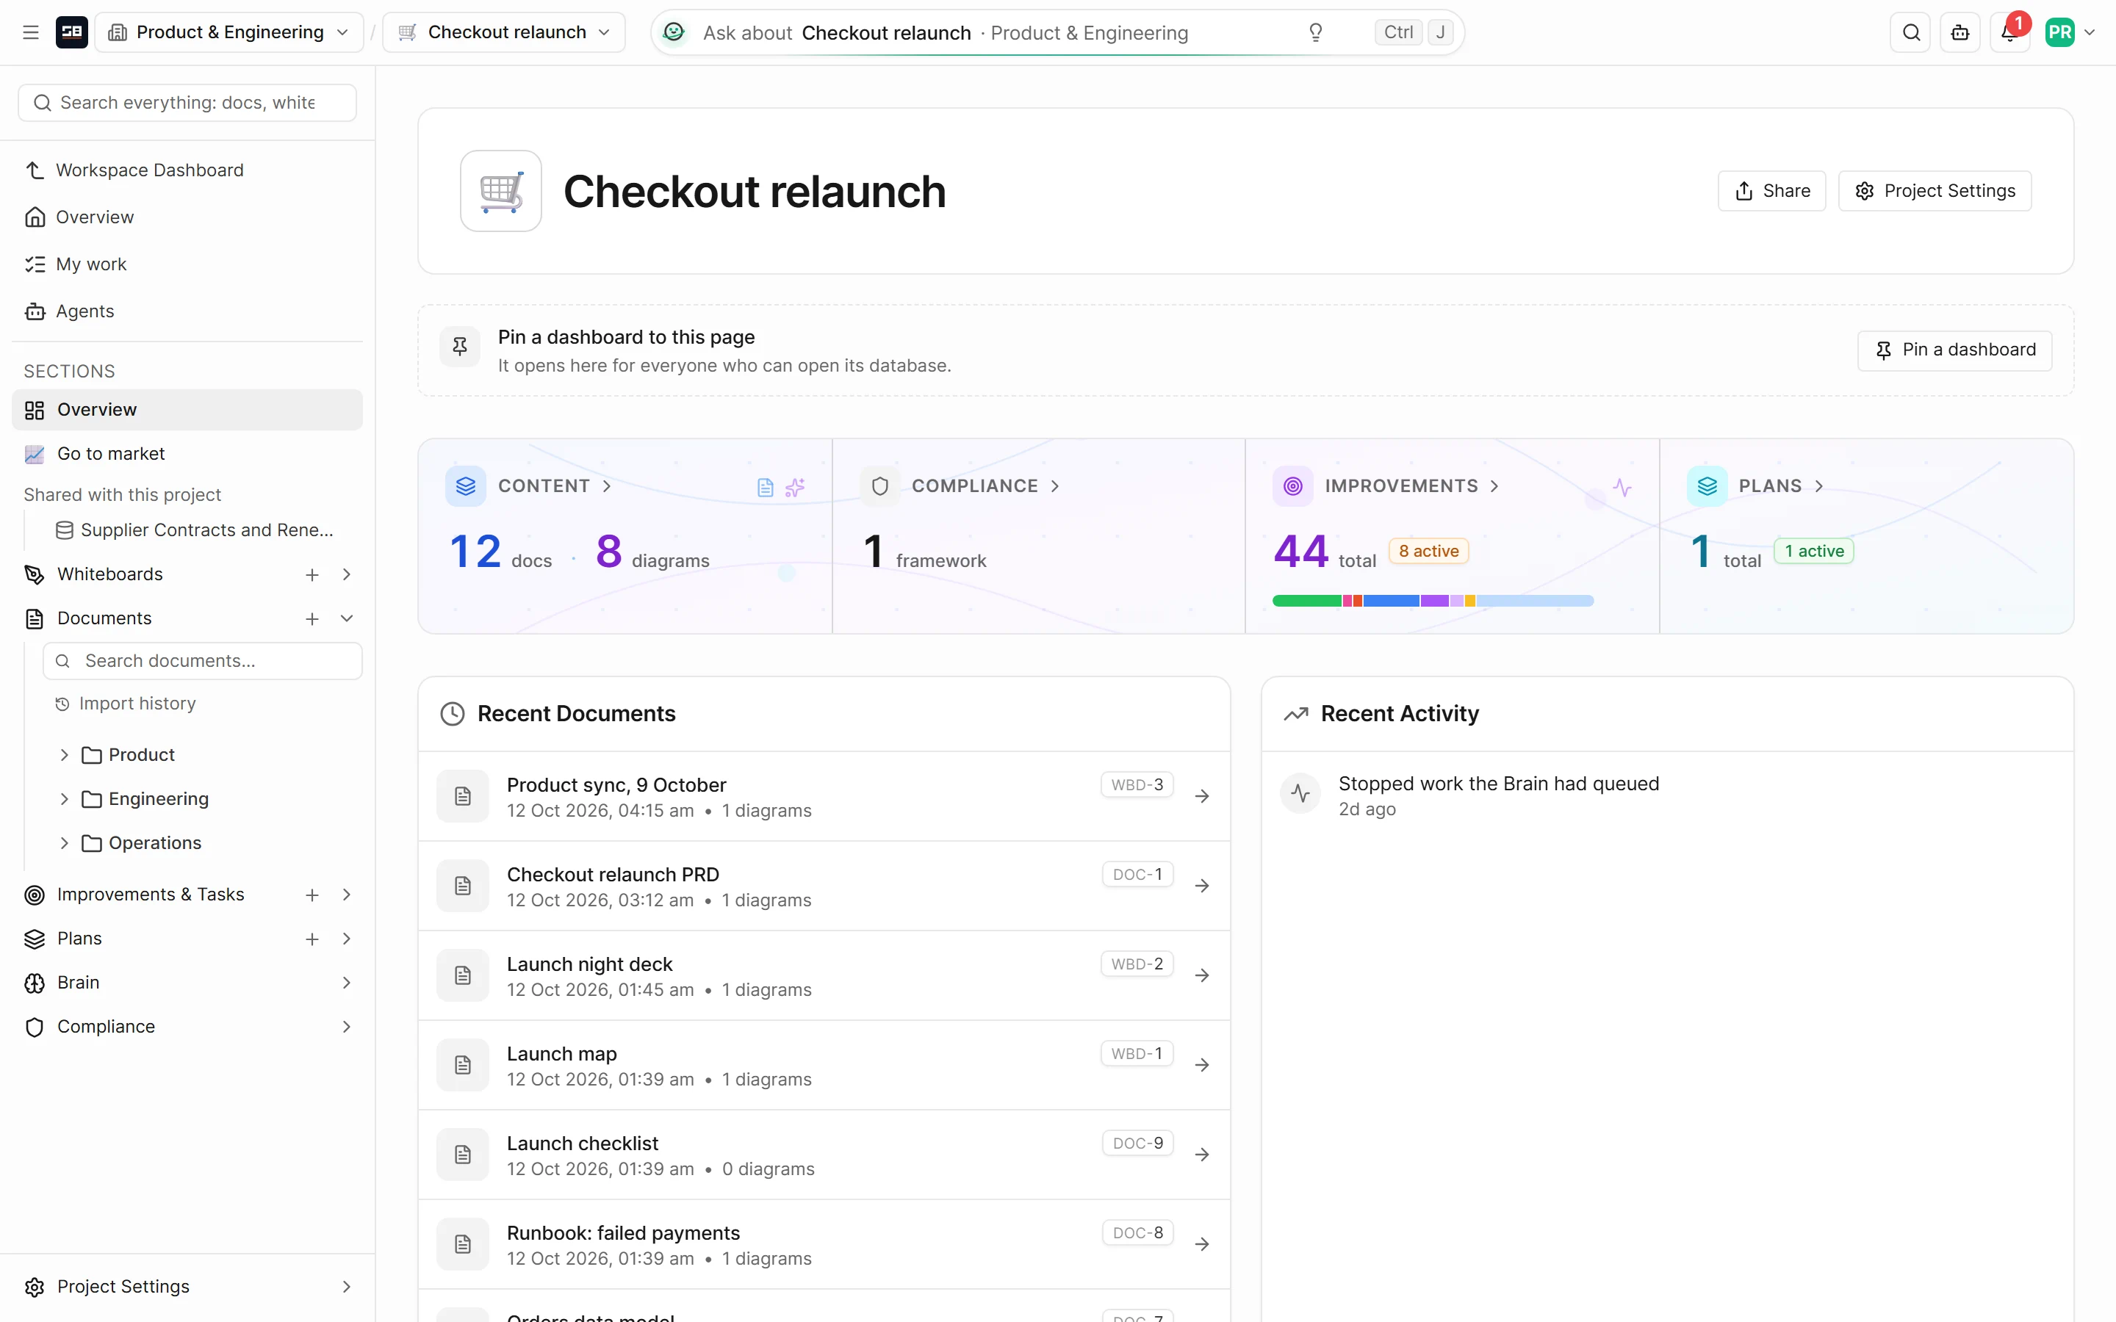Click the WBD-3 document tag
Screen dimensions: 2116x1322
pyautogui.click(x=1137, y=784)
